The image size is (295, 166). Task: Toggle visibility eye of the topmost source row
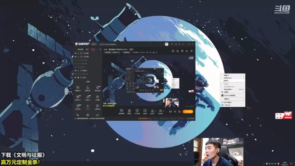click(x=76, y=53)
